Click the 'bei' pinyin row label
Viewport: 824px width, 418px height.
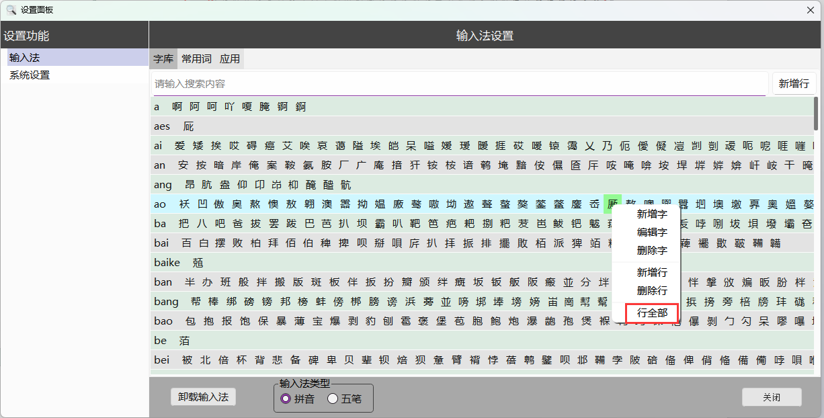[161, 360]
